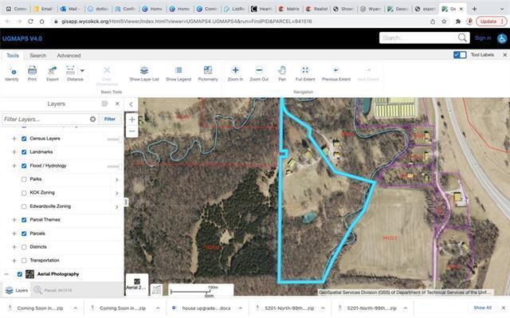Viewport: 510px width, 318px height.
Task: Uncheck the Census Layers checkbox
Action: pos(24,139)
